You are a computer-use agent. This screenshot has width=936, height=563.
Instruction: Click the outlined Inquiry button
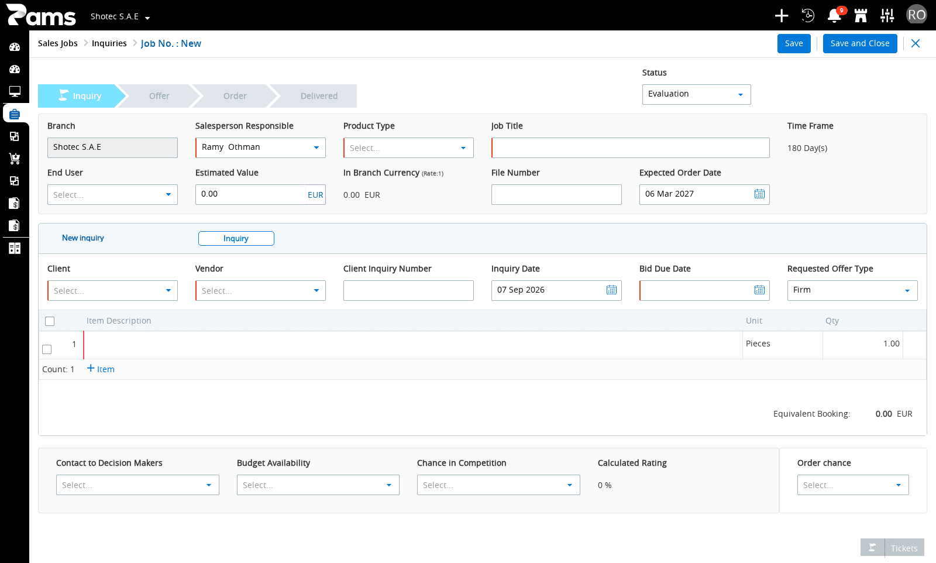(236, 238)
